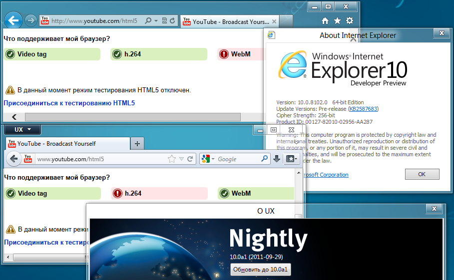Click the KB2587683 update link
This screenshot has width=454, height=280.
363,109
